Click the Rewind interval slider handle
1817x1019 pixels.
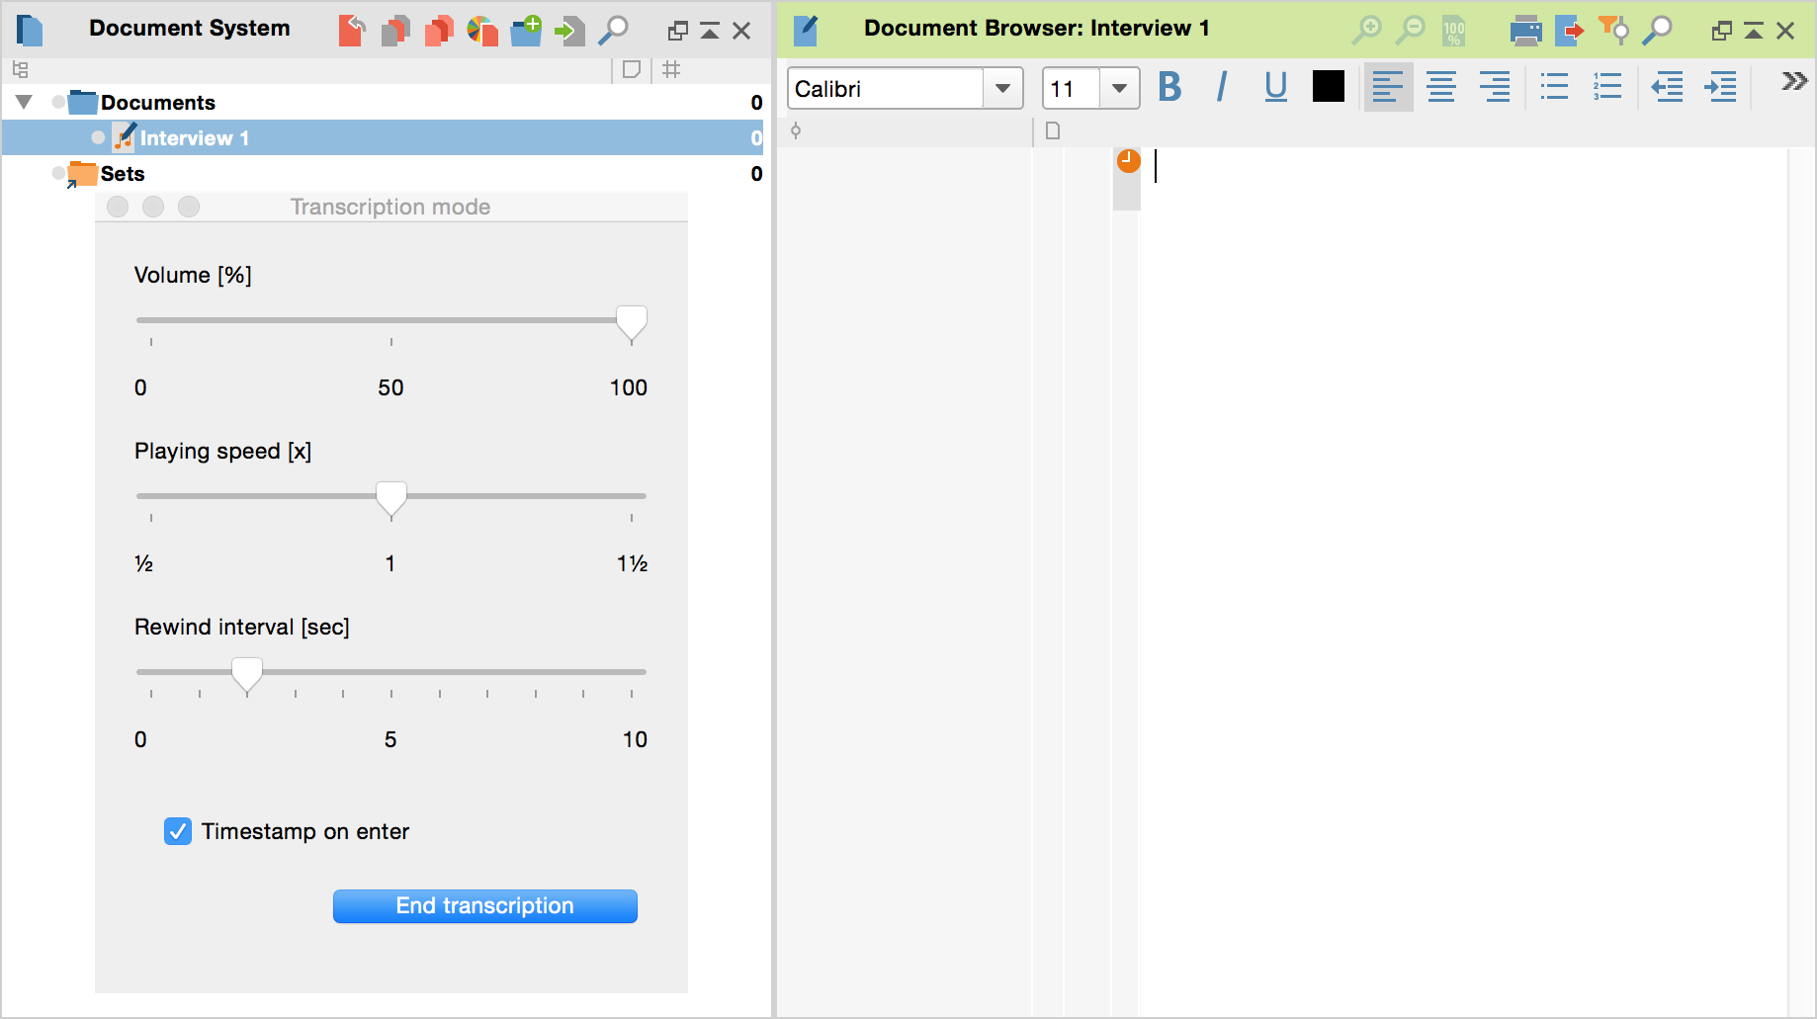[x=247, y=675]
